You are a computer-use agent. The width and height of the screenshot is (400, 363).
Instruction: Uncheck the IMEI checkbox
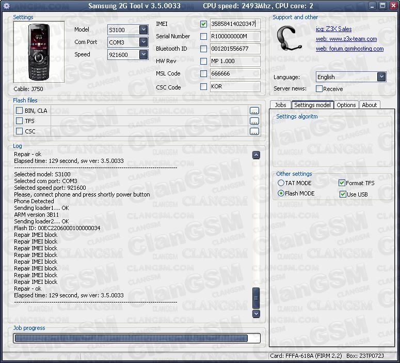click(x=203, y=24)
